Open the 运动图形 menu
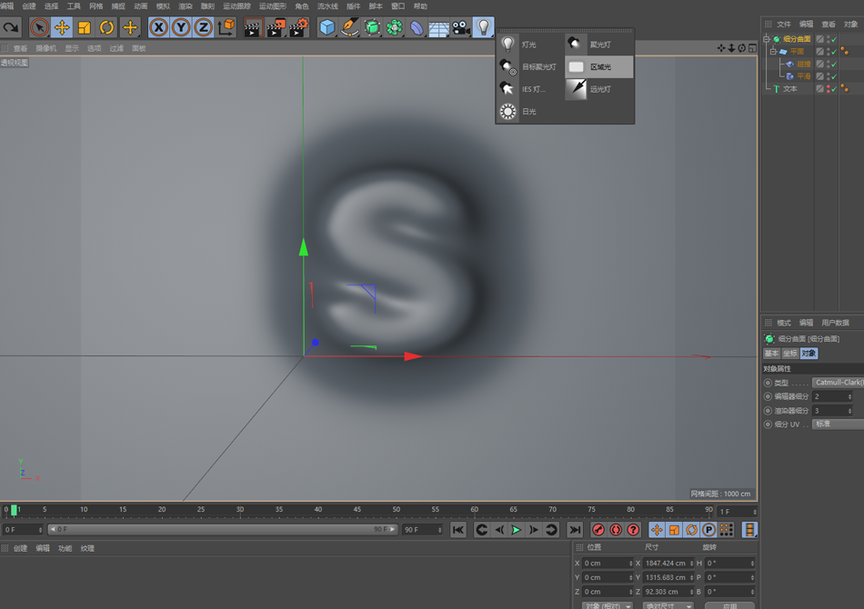 [x=273, y=6]
